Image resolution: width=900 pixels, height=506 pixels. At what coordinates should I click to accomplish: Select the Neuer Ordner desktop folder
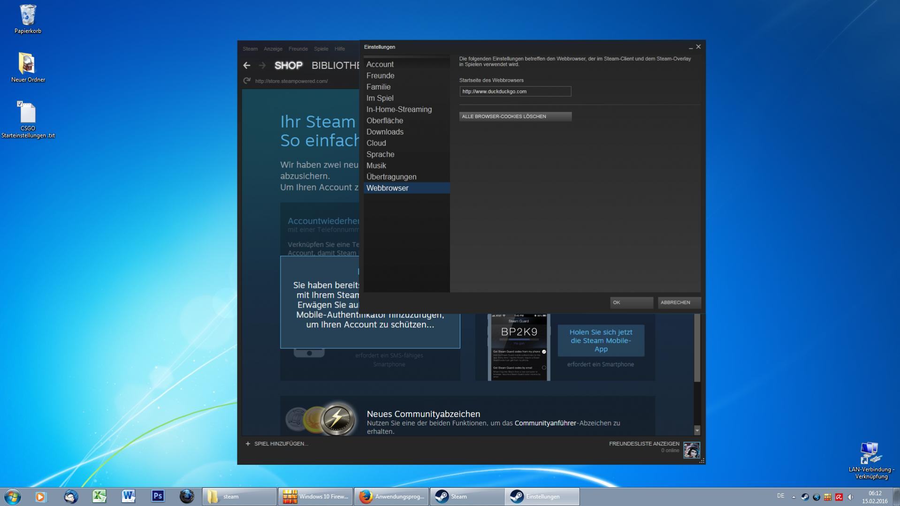point(28,68)
